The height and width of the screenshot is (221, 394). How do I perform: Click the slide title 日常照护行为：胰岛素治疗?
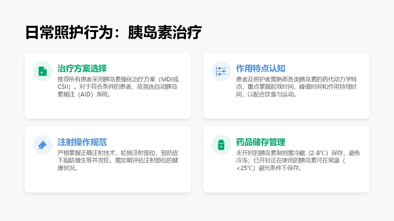[x=113, y=32]
